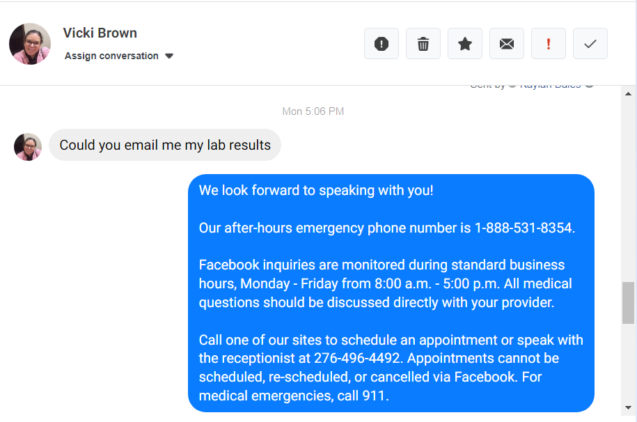Expand the caret next to Assign conversation
The image size is (637, 422).
169,56
